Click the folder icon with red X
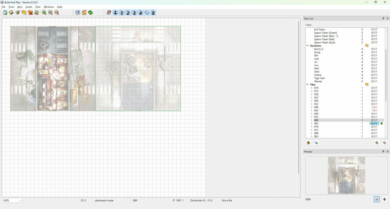This screenshot has height=209, width=390. 30,13
